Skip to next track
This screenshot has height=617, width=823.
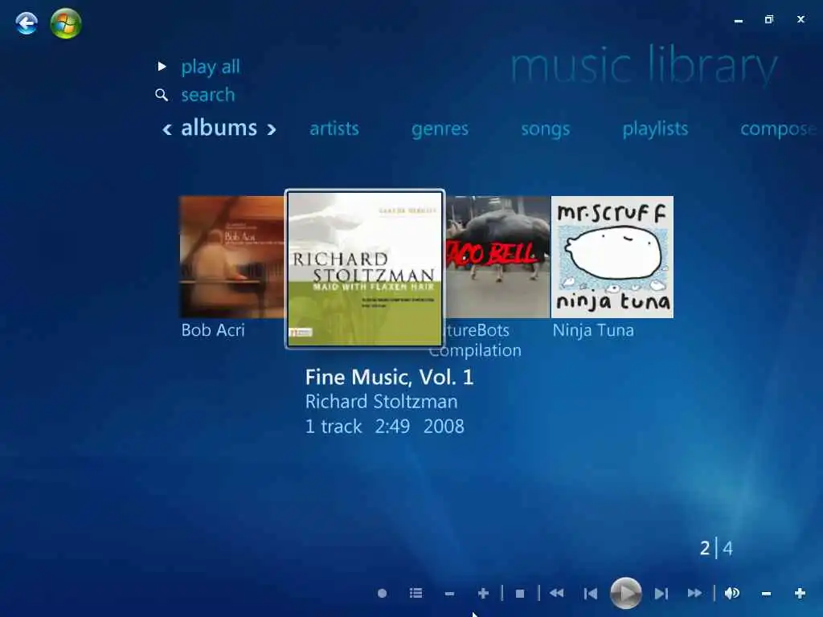point(661,594)
